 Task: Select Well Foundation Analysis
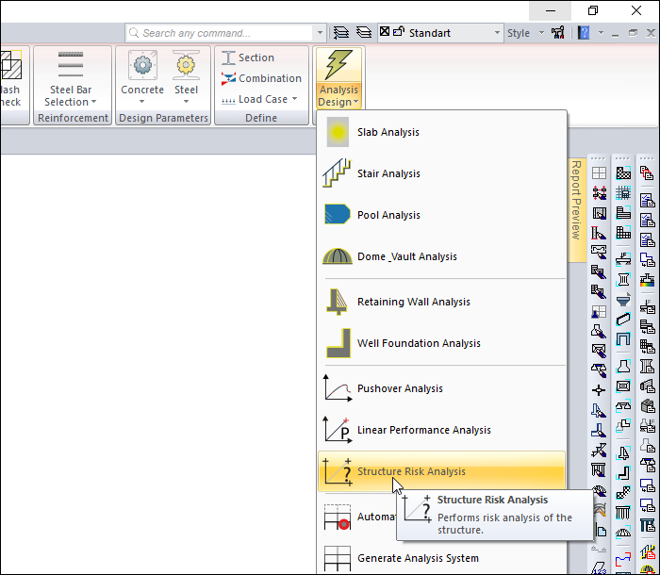[x=441, y=343]
